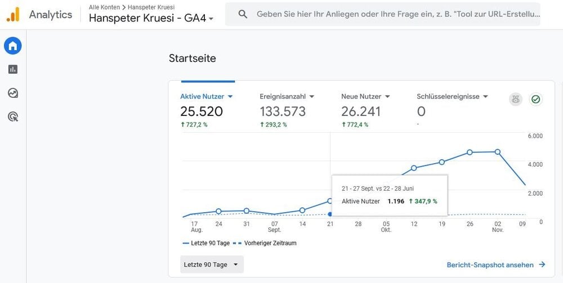The image size is (563, 283).
Task: Click the green checkmark status icon
Action: (x=536, y=100)
